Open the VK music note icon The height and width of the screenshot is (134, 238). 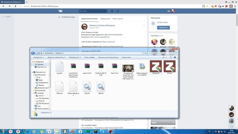[x=118, y=11]
